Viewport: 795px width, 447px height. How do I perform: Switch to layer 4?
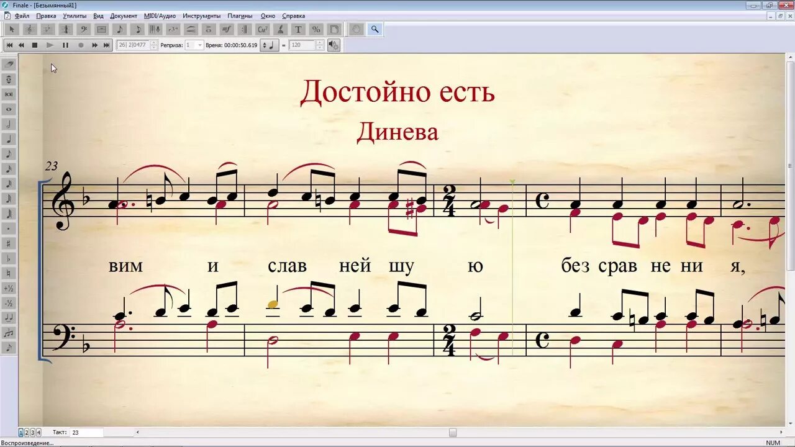[38, 432]
